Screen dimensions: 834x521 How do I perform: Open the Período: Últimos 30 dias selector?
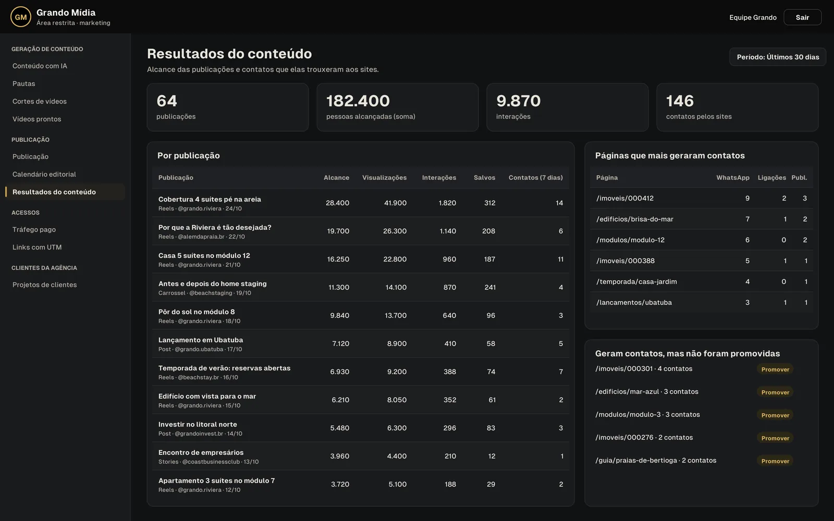click(x=778, y=57)
